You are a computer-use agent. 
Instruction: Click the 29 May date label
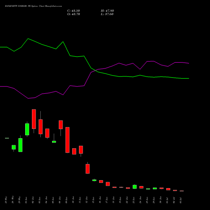pyautogui.click(x=19, y=200)
